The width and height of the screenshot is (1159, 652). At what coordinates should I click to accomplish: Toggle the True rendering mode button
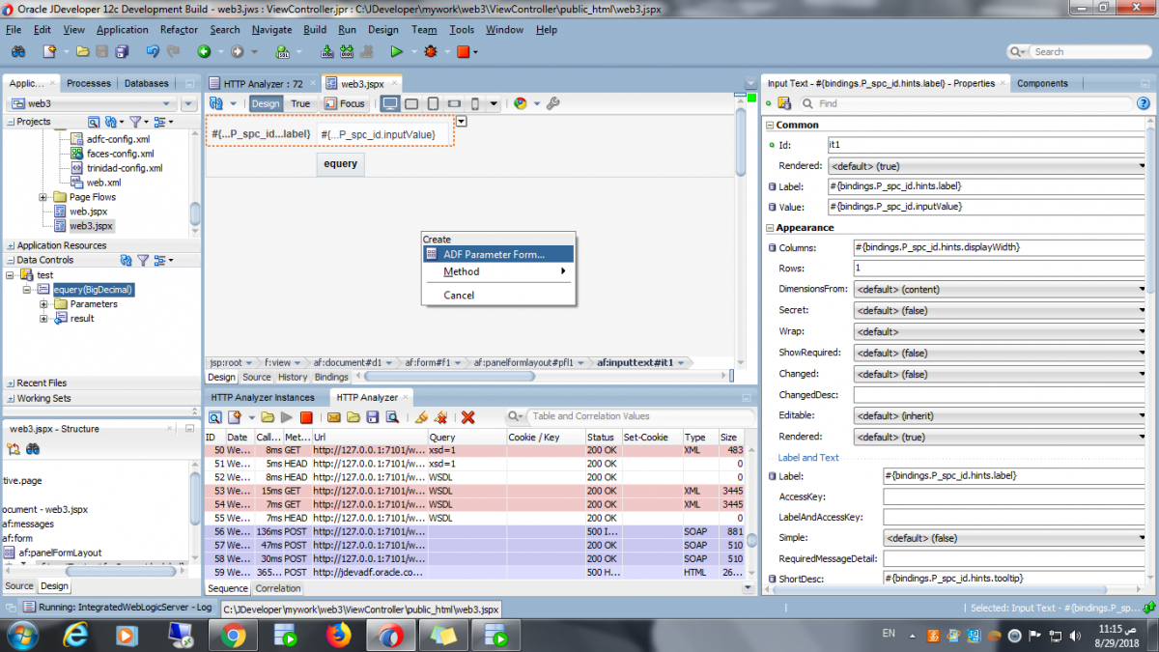(300, 103)
